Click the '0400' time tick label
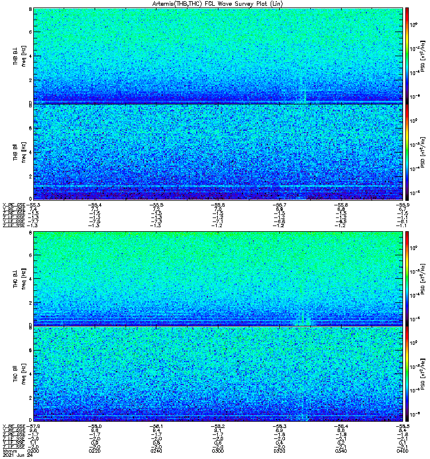The height and width of the screenshot is (459, 430). 402,451
